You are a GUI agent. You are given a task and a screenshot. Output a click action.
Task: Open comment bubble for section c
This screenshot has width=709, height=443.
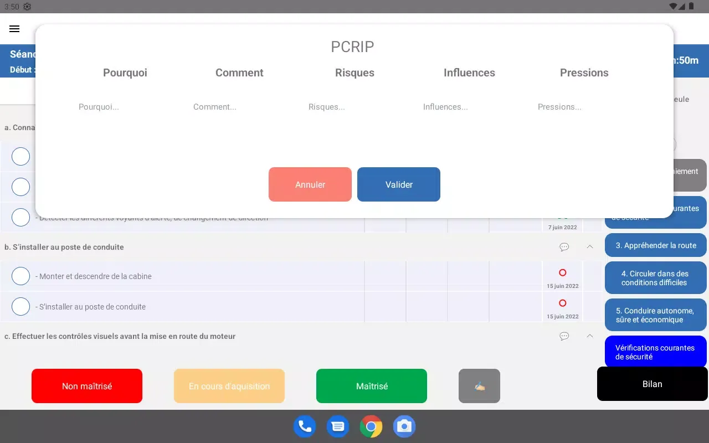(x=564, y=336)
